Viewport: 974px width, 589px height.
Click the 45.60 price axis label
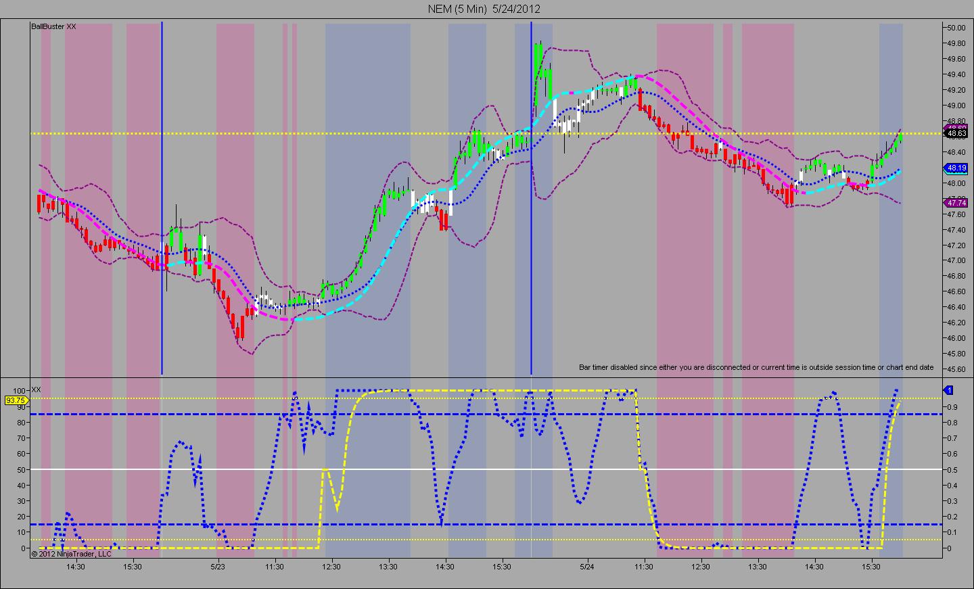click(x=956, y=369)
